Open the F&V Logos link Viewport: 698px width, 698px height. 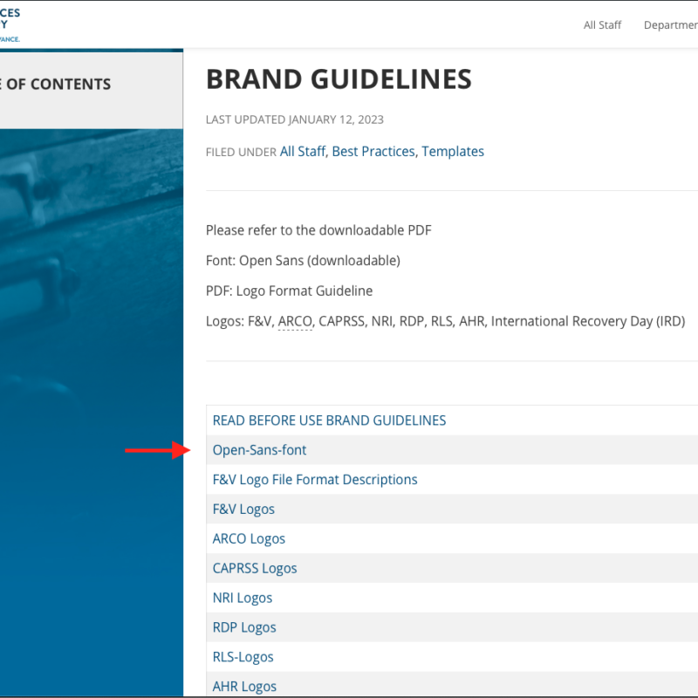coord(243,510)
